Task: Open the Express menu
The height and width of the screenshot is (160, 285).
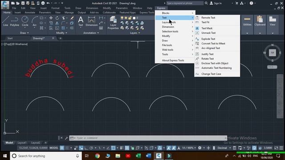Action: click(161, 8)
